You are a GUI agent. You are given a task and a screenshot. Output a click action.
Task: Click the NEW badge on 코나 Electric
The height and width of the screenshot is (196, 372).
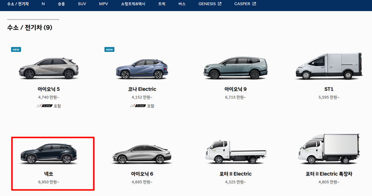coord(109,50)
